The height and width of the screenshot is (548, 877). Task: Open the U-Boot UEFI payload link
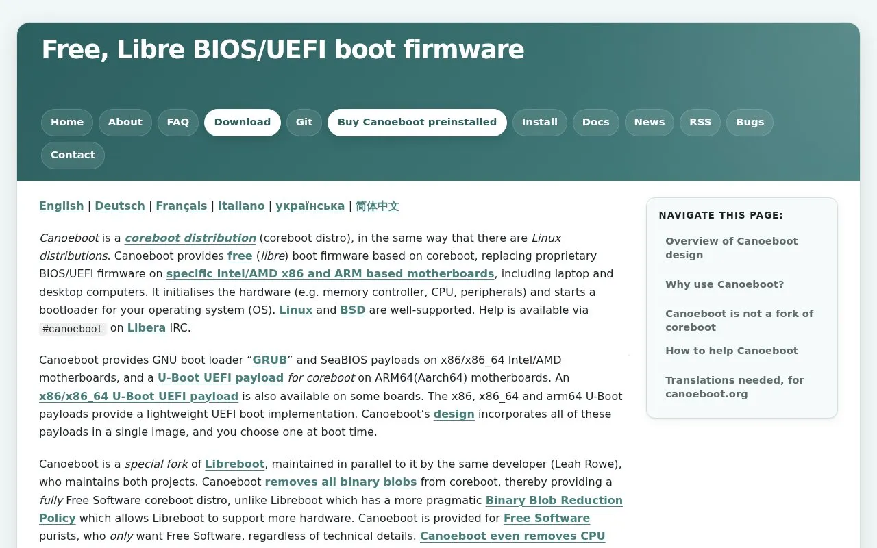221,378
